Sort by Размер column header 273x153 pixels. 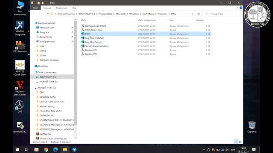pos(199,20)
